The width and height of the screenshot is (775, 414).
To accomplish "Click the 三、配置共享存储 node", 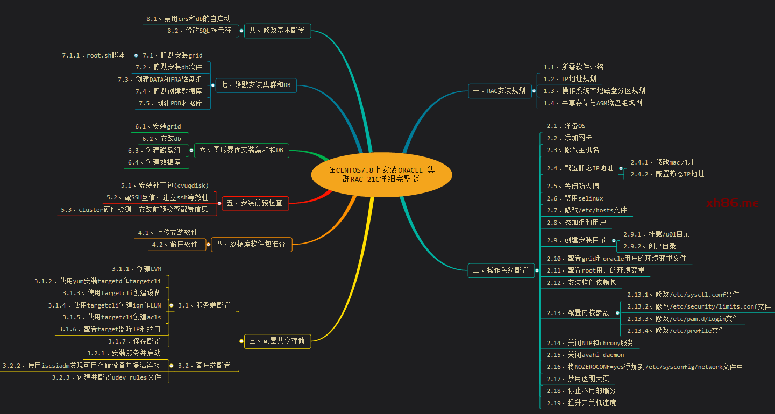I will click(x=278, y=340).
